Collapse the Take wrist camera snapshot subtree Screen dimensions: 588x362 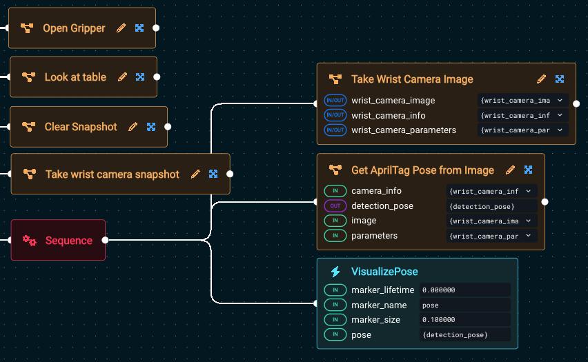tap(213, 174)
